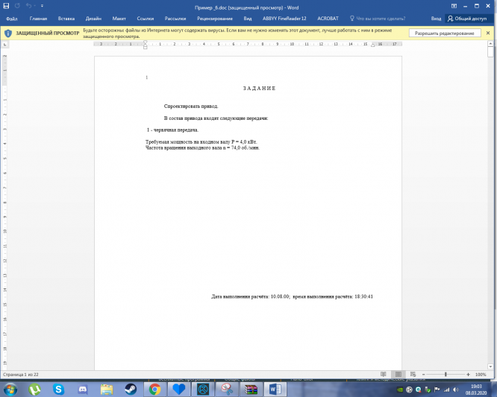Click the protected view shield icon
Viewport: 497px width, 397px height.
tap(8, 34)
